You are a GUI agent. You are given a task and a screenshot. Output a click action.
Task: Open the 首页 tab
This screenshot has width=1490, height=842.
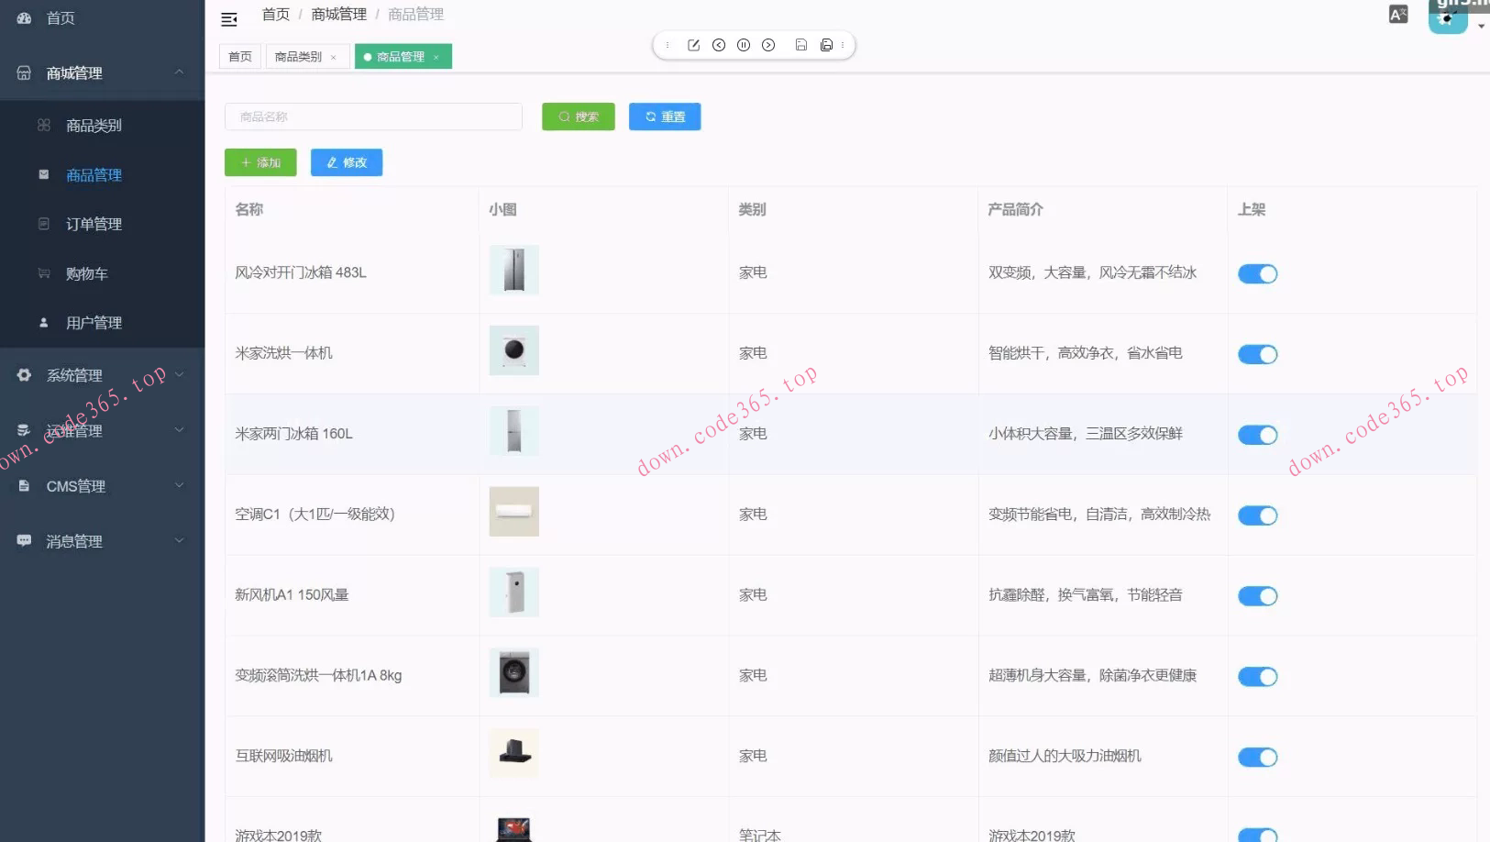pos(239,56)
